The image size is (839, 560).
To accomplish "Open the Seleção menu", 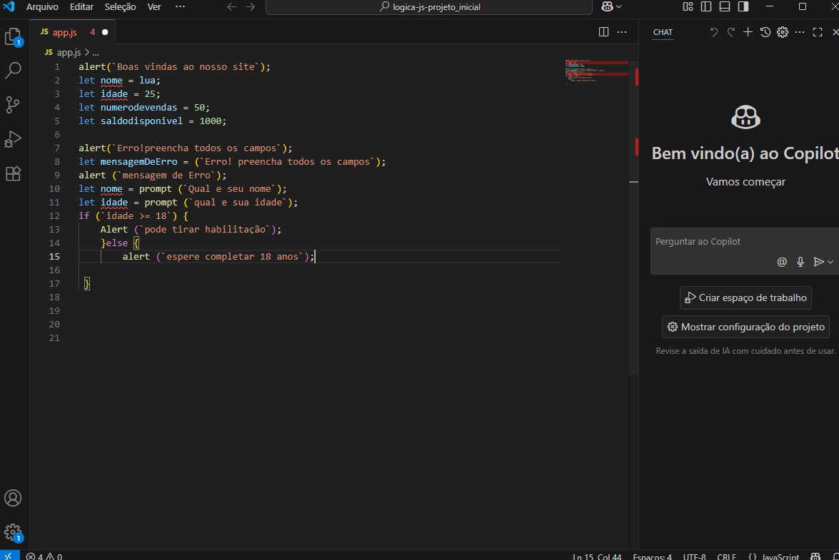I will (x=120, y=7).
